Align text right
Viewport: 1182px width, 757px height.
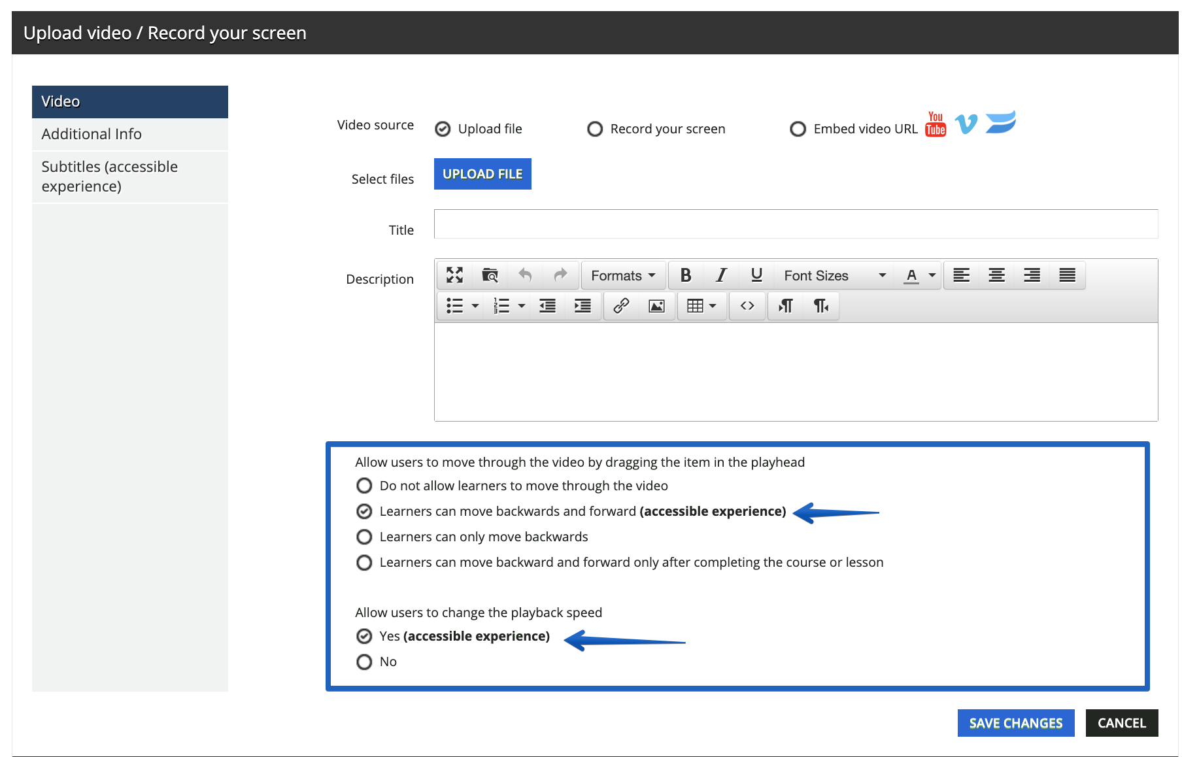1032,275
